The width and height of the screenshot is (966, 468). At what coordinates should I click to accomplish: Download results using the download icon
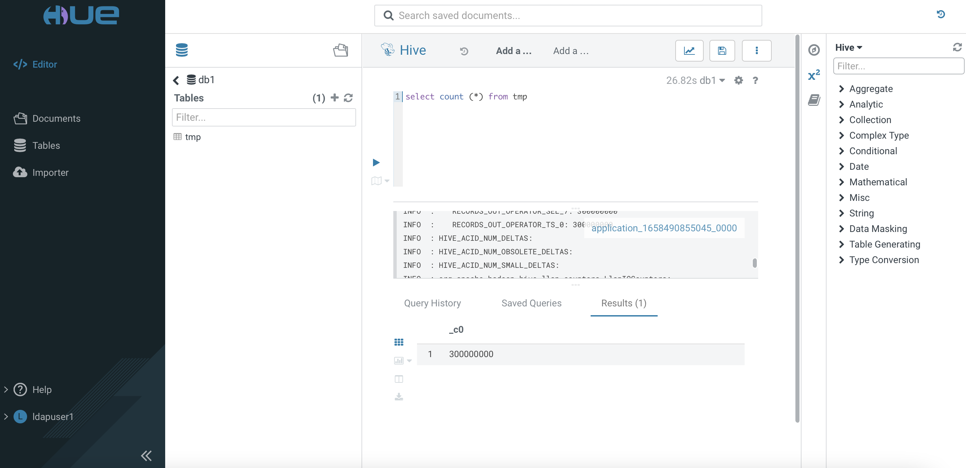coord(399,396)
